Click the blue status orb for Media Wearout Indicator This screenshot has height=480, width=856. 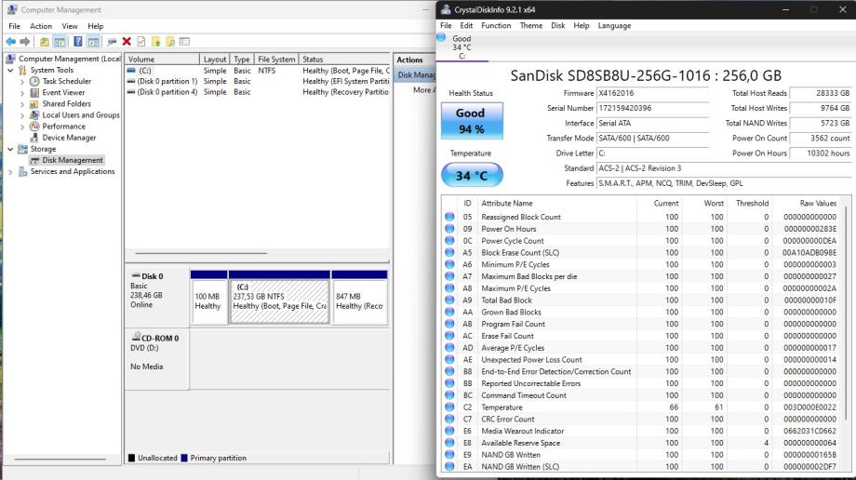click(x=449, y=431)
